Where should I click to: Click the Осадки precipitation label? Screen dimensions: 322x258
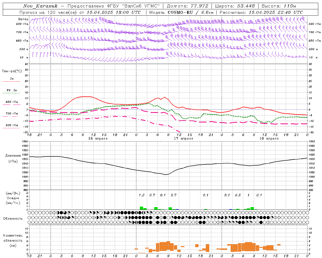pos(13,198)
